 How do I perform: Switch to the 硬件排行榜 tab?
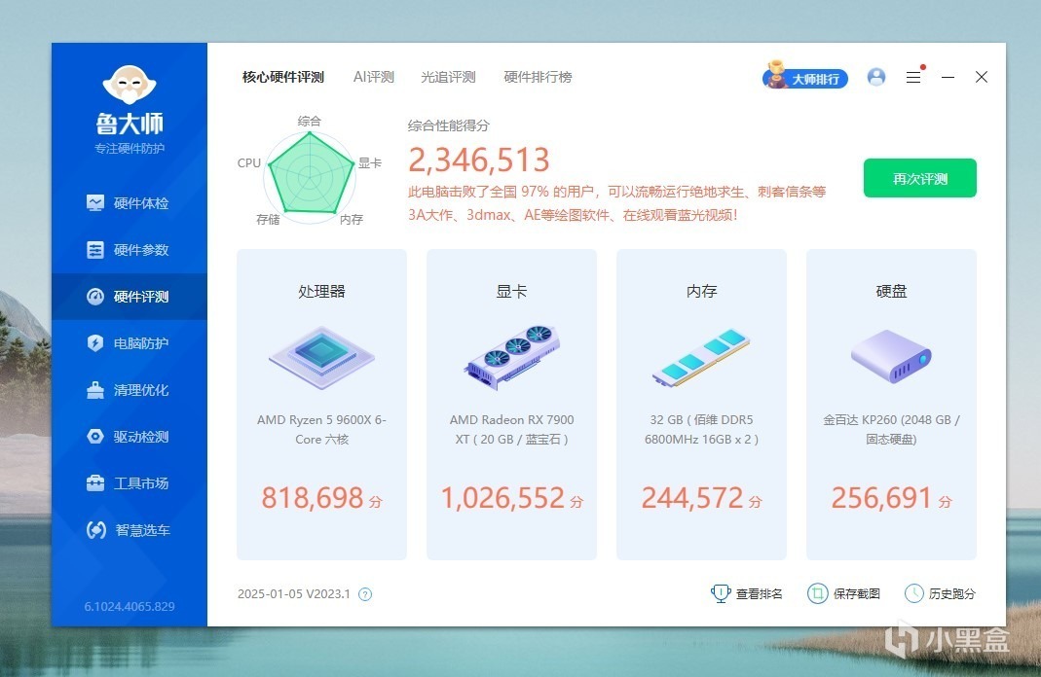(538, 77)
